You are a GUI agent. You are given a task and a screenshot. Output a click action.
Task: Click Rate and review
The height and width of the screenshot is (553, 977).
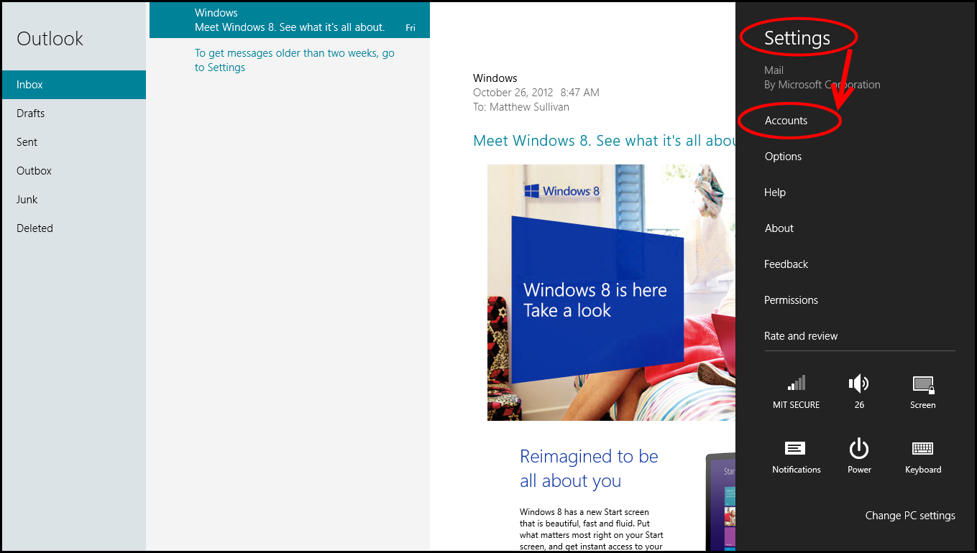(x=801, y=336)
